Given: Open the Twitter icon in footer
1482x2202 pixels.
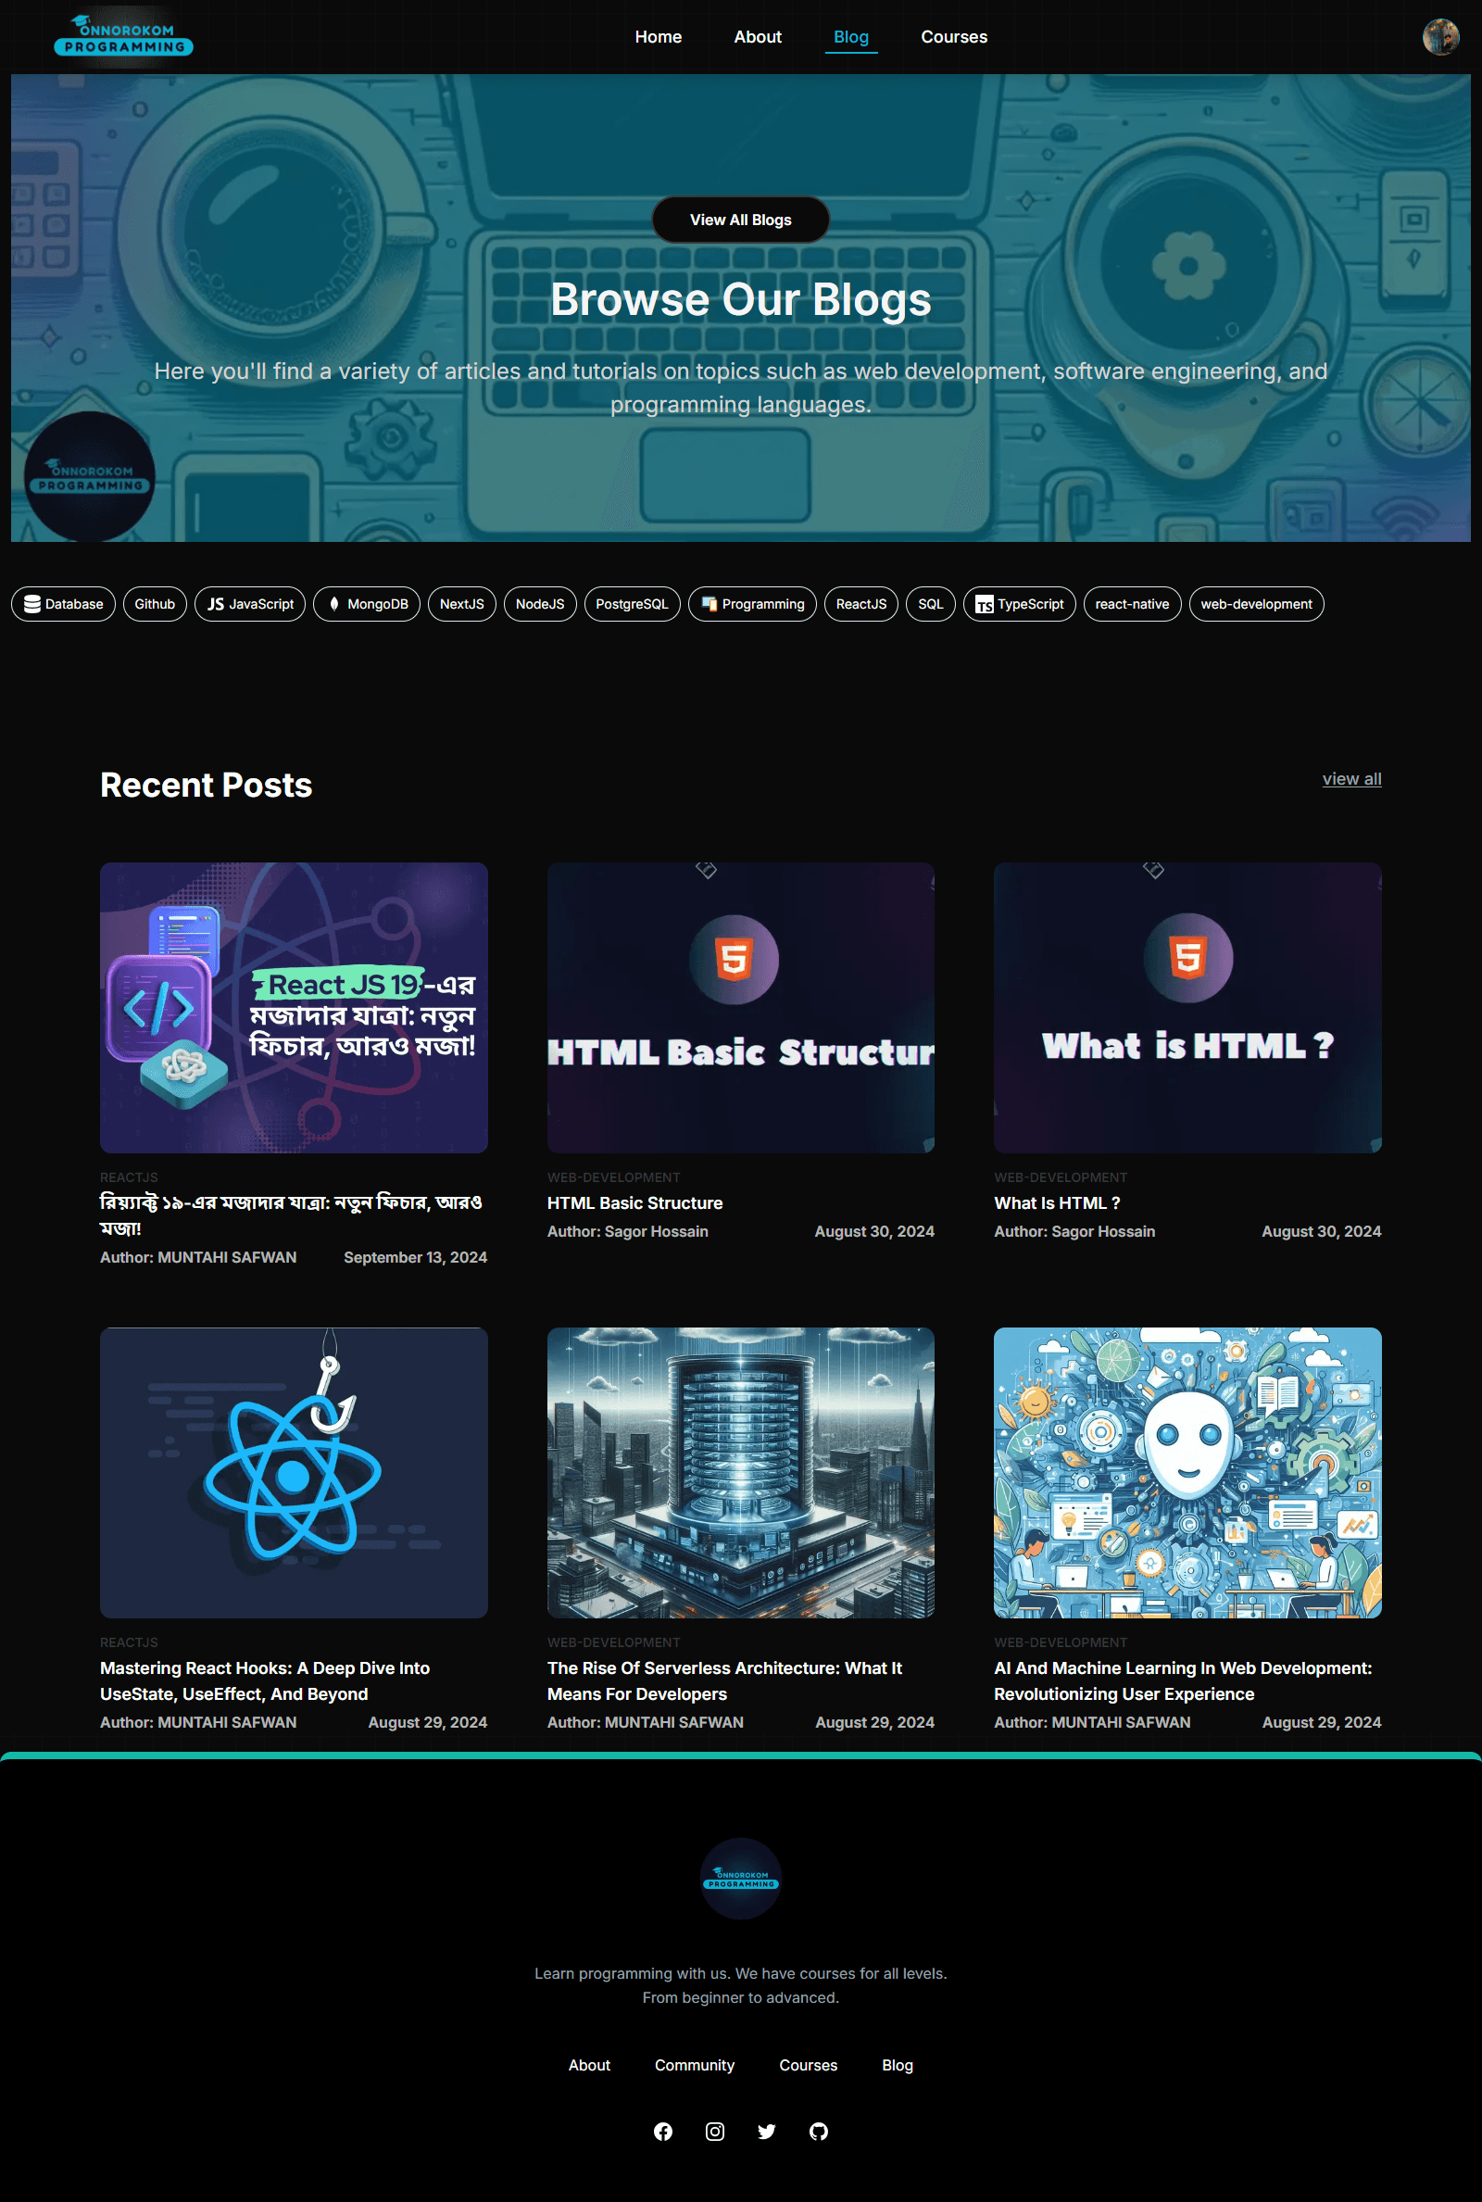Looking at the screenshot, I should pos(767,2131).
